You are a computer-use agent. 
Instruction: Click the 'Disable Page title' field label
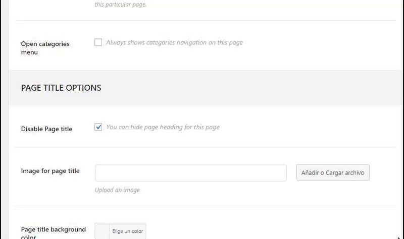coord(46,129)
